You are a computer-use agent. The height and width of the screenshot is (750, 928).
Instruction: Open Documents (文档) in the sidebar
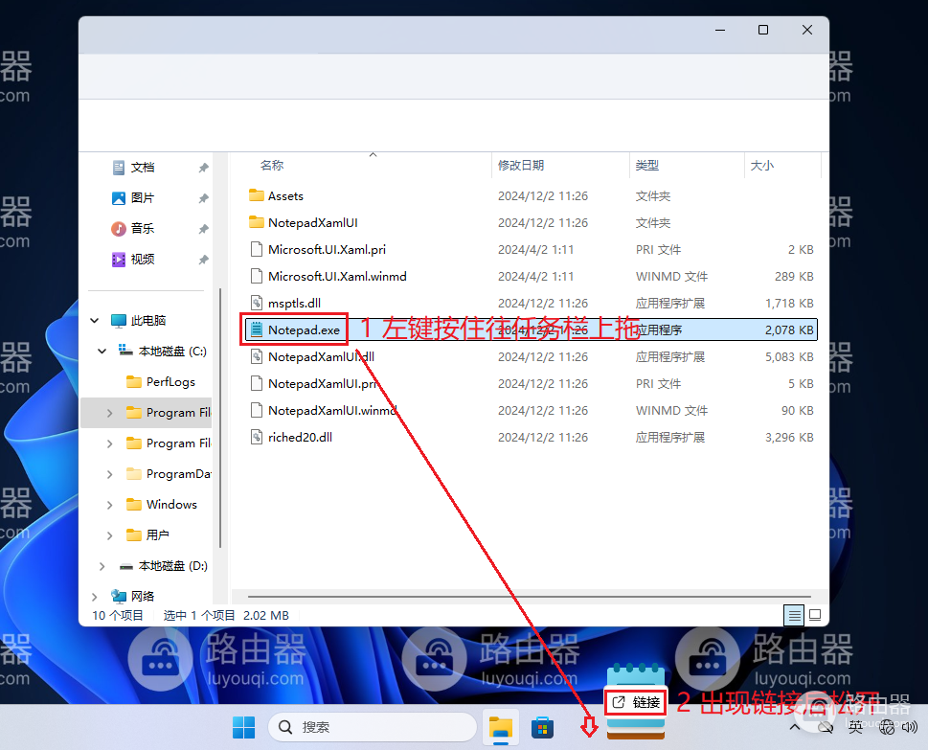tap(142, 168)
